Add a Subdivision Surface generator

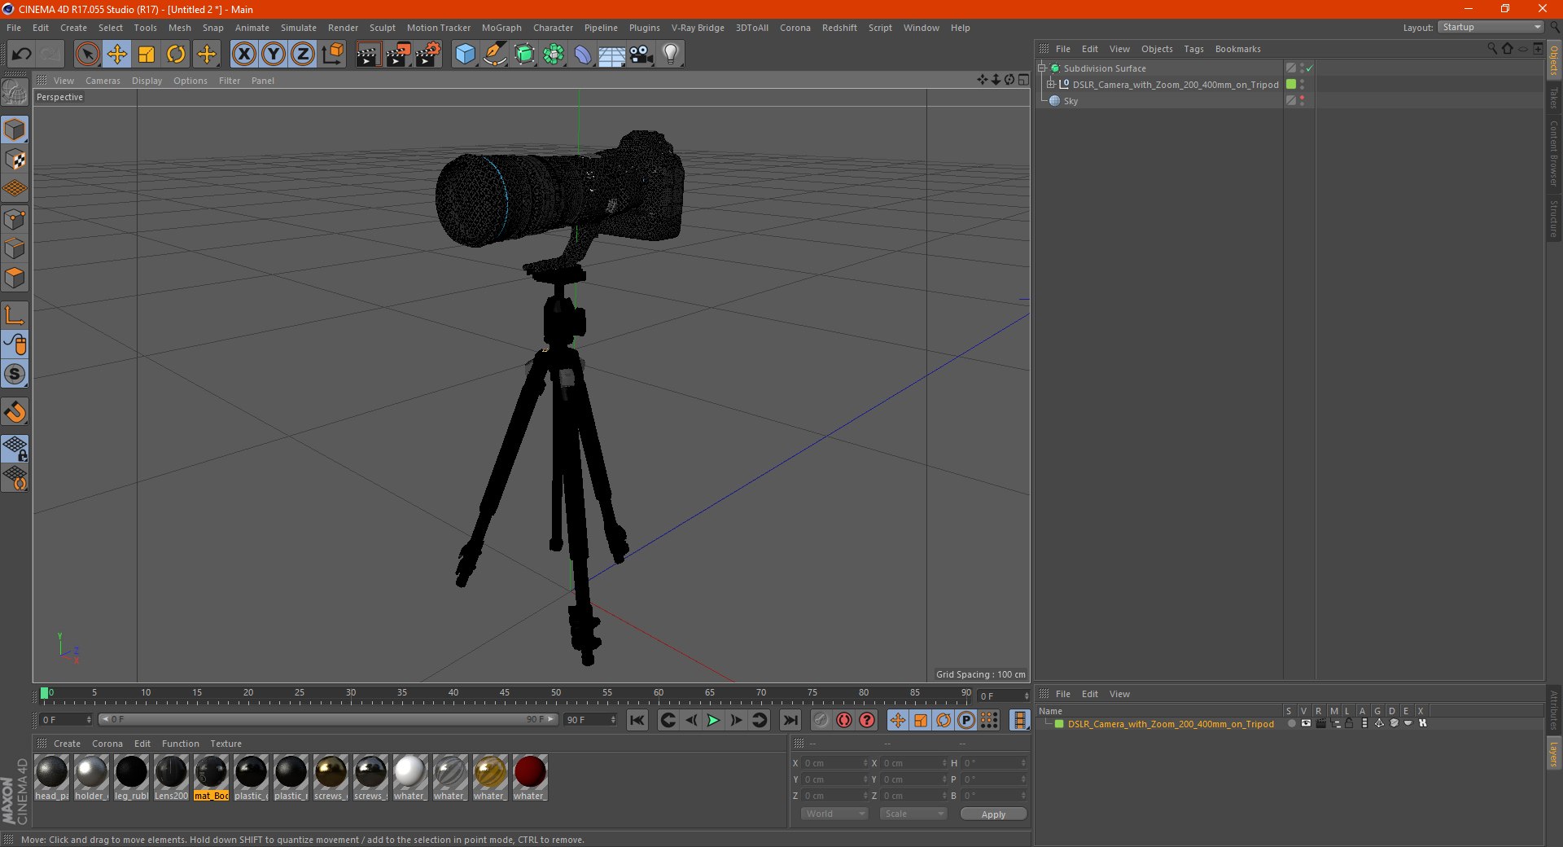524,55
